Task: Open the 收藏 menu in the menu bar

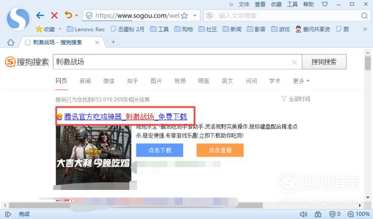Action: click(x=276, y=4)
